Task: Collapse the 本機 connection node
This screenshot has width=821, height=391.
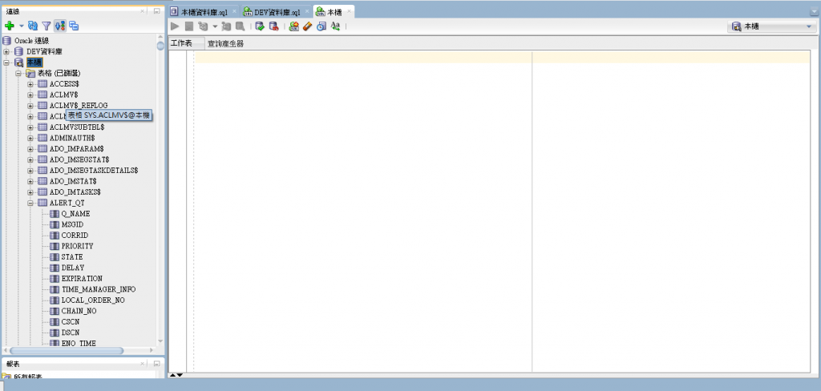Action: tap(6, 62)
